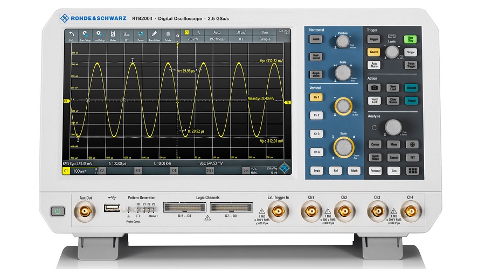This screenshot has width=485, height=269.
Task: Open the R&S logo menu on screen
Action: (x=283, y=171)
